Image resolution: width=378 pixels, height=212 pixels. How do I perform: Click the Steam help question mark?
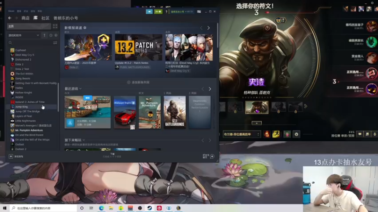pyautogui.click(x=166, y=11)
